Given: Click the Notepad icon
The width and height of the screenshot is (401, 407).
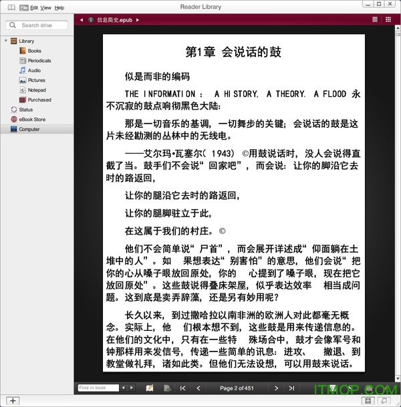Looking at the screenshot, I should 23,90.
